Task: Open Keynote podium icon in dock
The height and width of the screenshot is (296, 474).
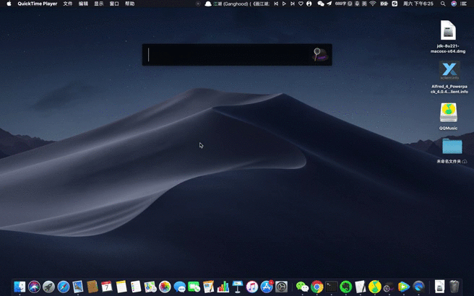Action: [238, 287]
